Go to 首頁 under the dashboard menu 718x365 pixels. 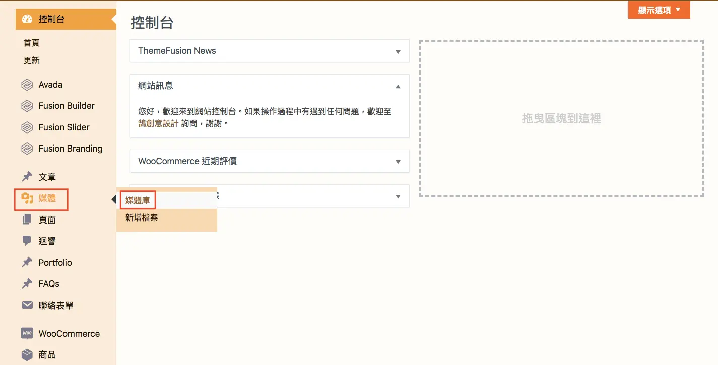pyautogui.click(x=32, y=43)
